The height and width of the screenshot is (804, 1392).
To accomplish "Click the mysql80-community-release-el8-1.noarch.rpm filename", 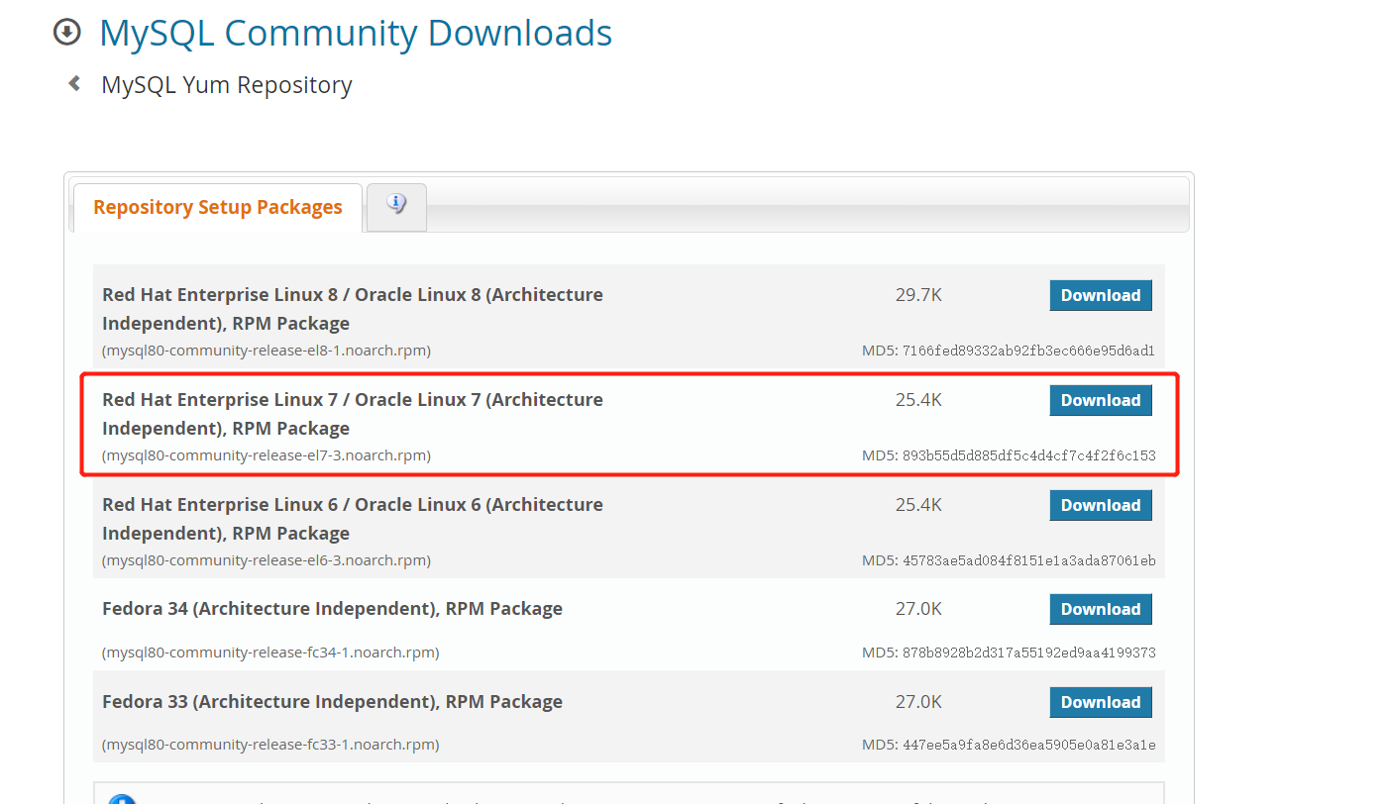I will [267, 351].
